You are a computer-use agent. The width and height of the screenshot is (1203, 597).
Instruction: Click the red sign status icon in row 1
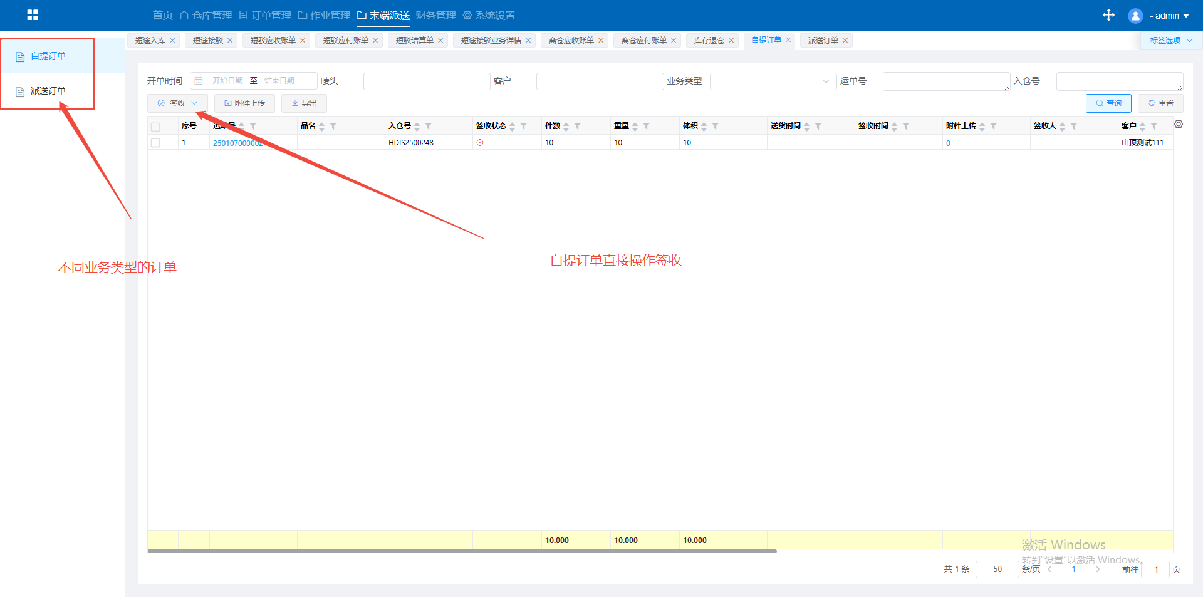coord(480,143)
